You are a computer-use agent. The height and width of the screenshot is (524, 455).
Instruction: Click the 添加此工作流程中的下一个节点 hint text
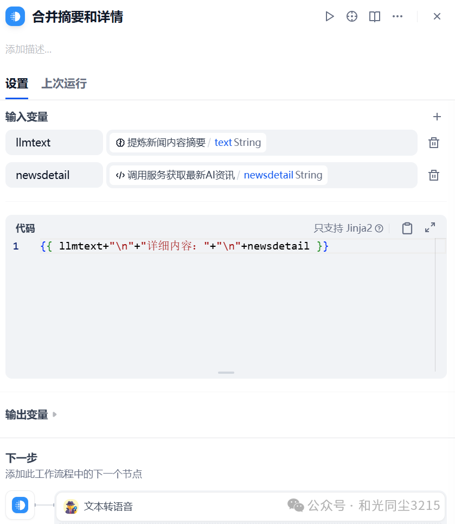74,474
